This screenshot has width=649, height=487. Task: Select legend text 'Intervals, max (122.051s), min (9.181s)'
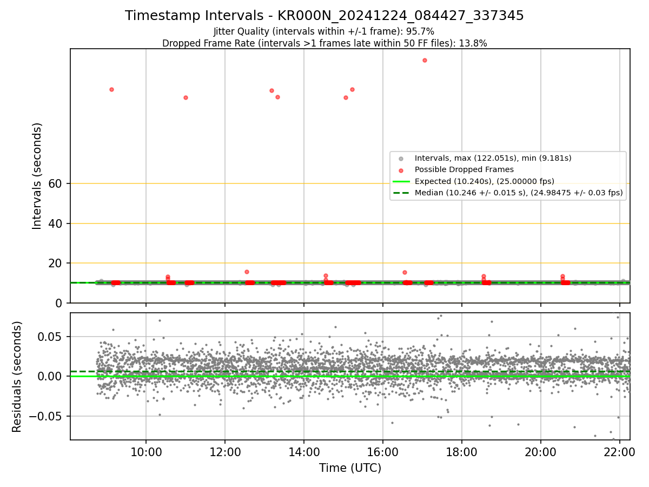(493, 159)
